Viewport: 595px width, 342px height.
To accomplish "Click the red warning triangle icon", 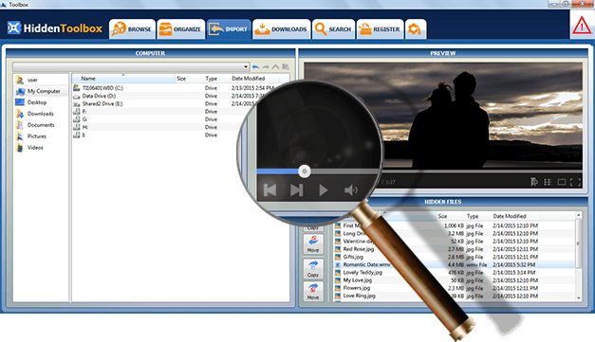I will [x=582, y=27].
